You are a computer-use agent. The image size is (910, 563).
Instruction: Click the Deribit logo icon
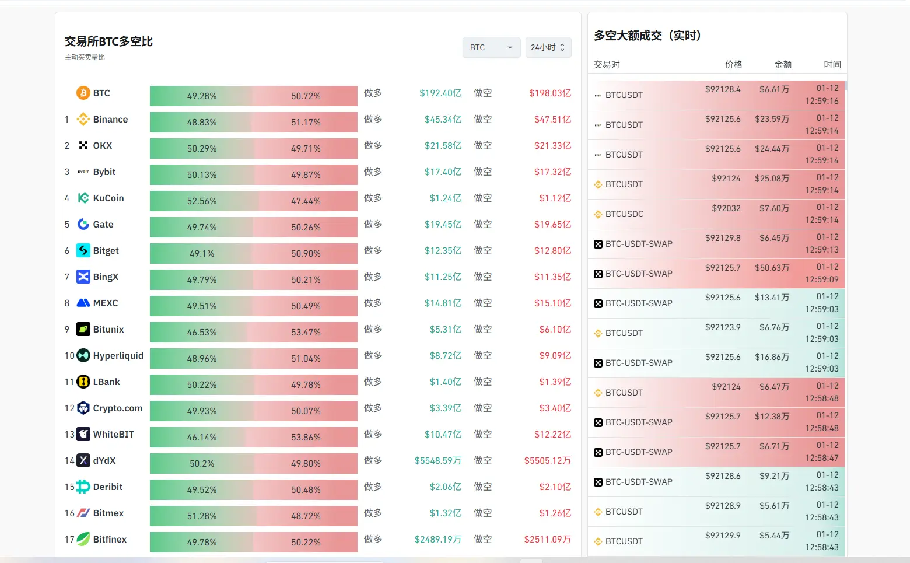[83, 487]
